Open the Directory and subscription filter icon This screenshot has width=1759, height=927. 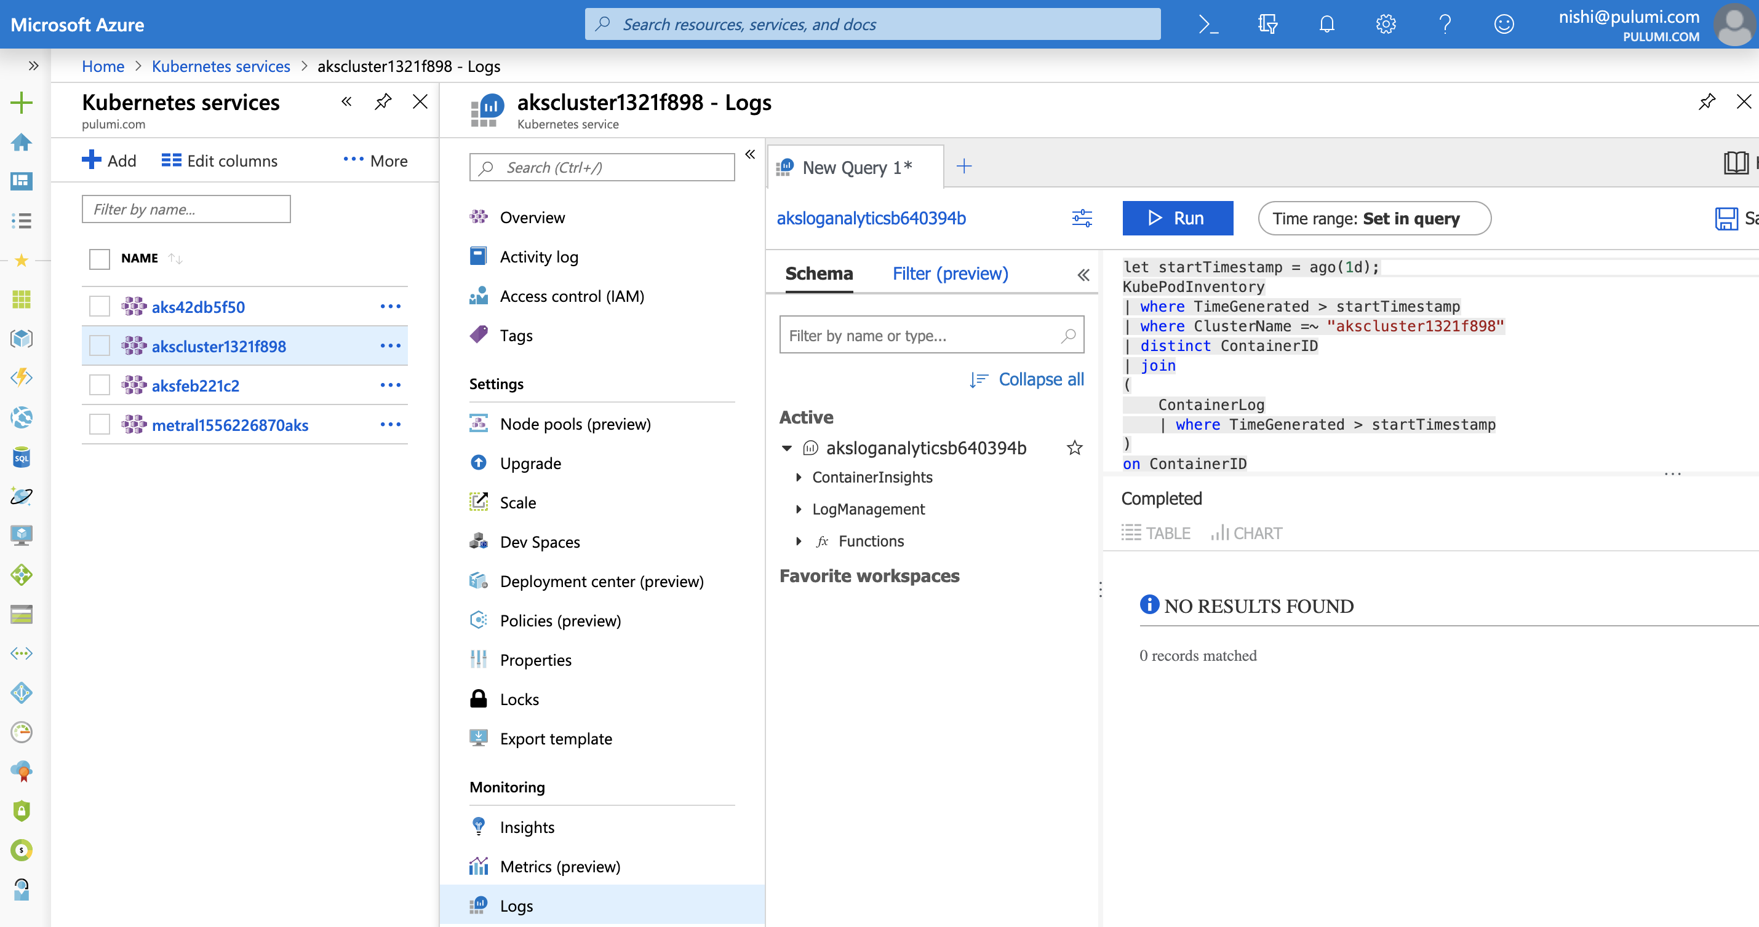pos(1267,25)
